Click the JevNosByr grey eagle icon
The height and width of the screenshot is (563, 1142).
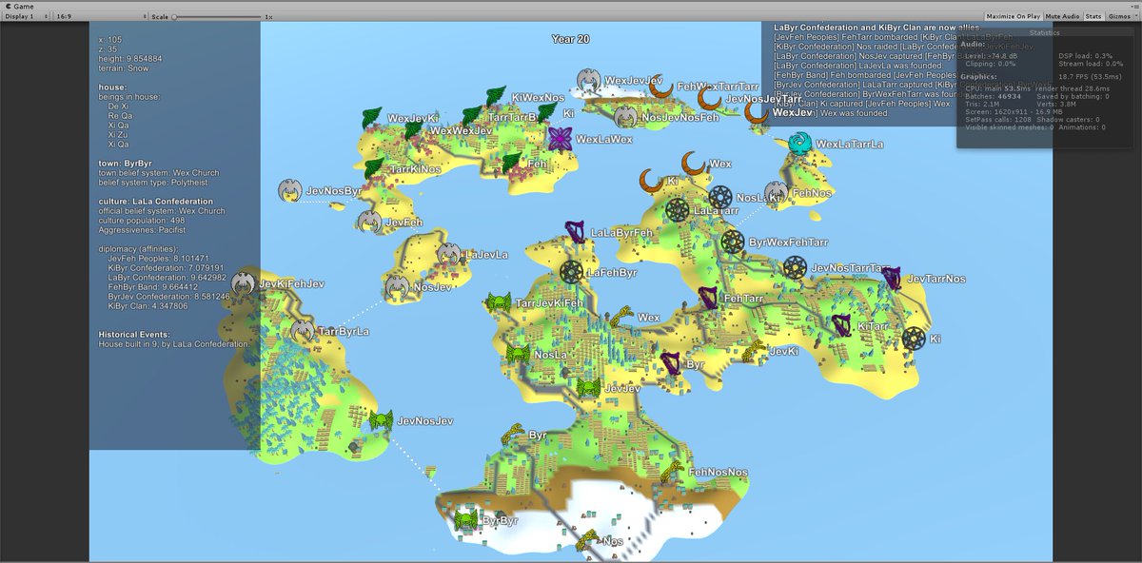coord(290,190)
